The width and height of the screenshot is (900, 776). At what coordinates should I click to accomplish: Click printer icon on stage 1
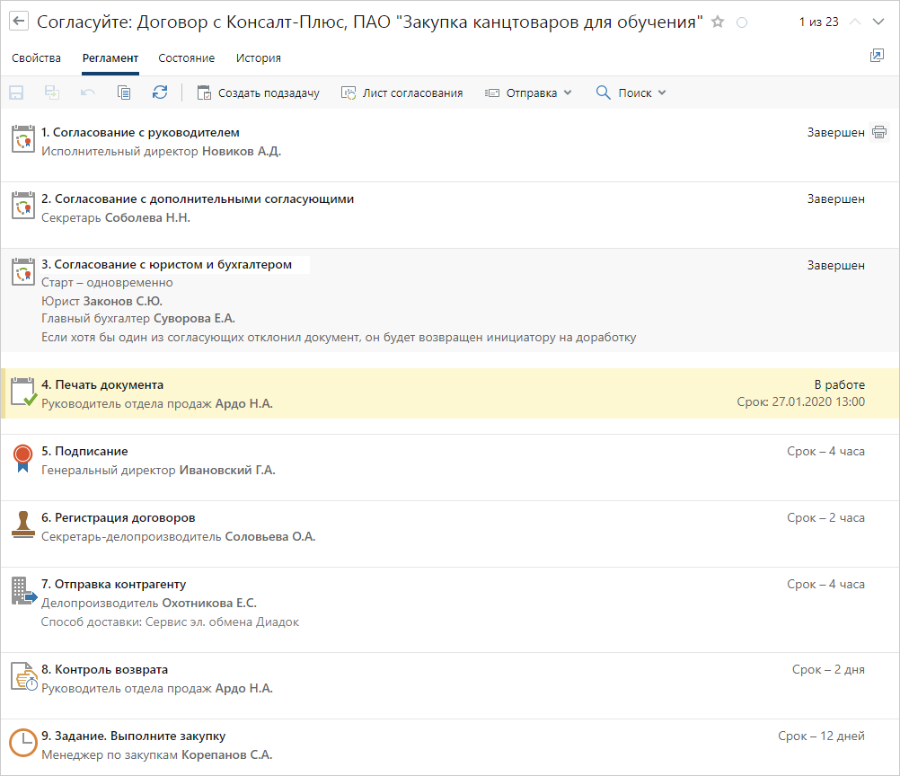point(879,133)
